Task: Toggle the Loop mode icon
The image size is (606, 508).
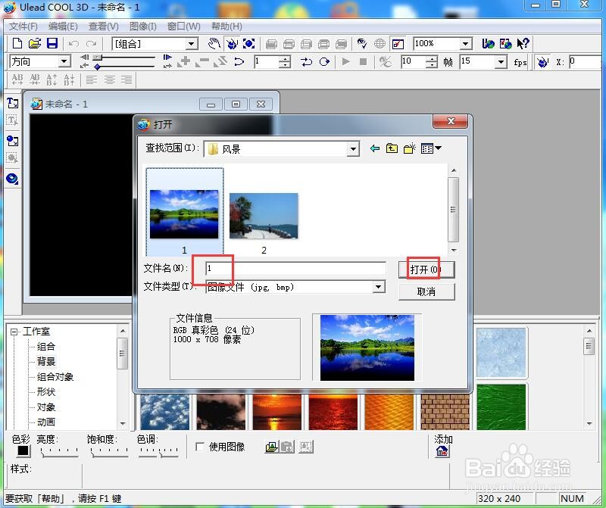Action: coord(325,61)
